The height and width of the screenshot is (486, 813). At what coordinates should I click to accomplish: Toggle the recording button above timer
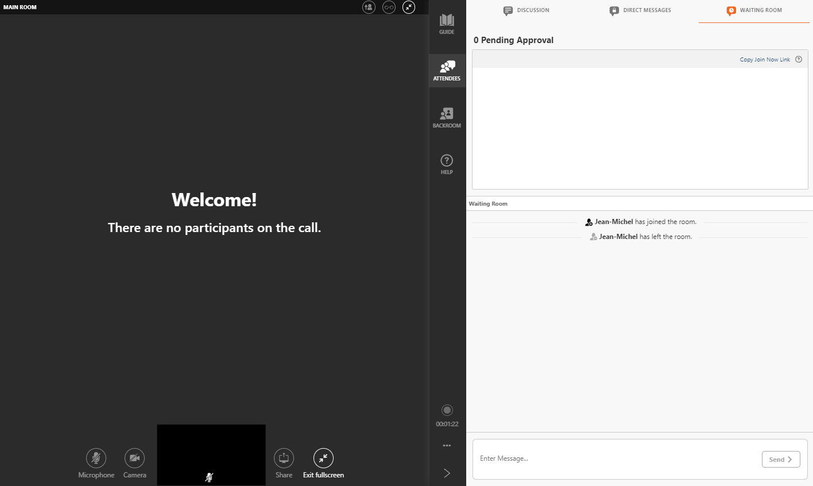pyautogui.click(x=447, y=410)
